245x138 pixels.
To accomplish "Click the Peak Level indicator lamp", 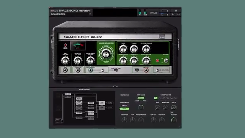I will coord(65,45).
